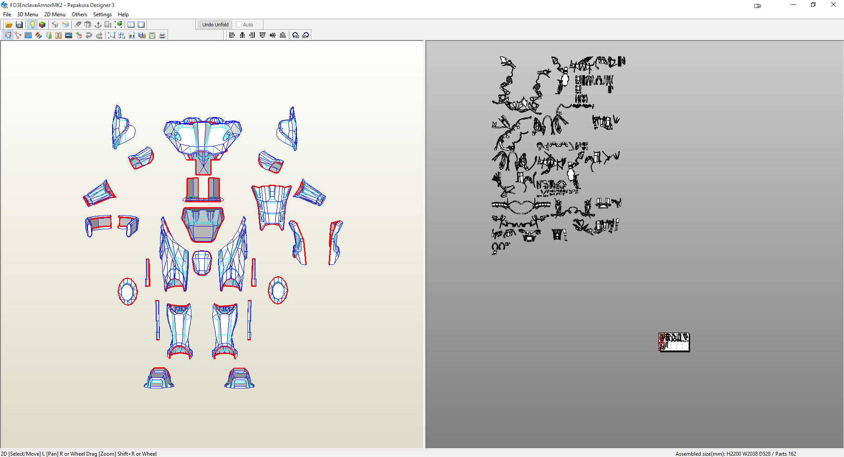
Task: Click the anchor icon in toolbar
Action: click(98, 25)
